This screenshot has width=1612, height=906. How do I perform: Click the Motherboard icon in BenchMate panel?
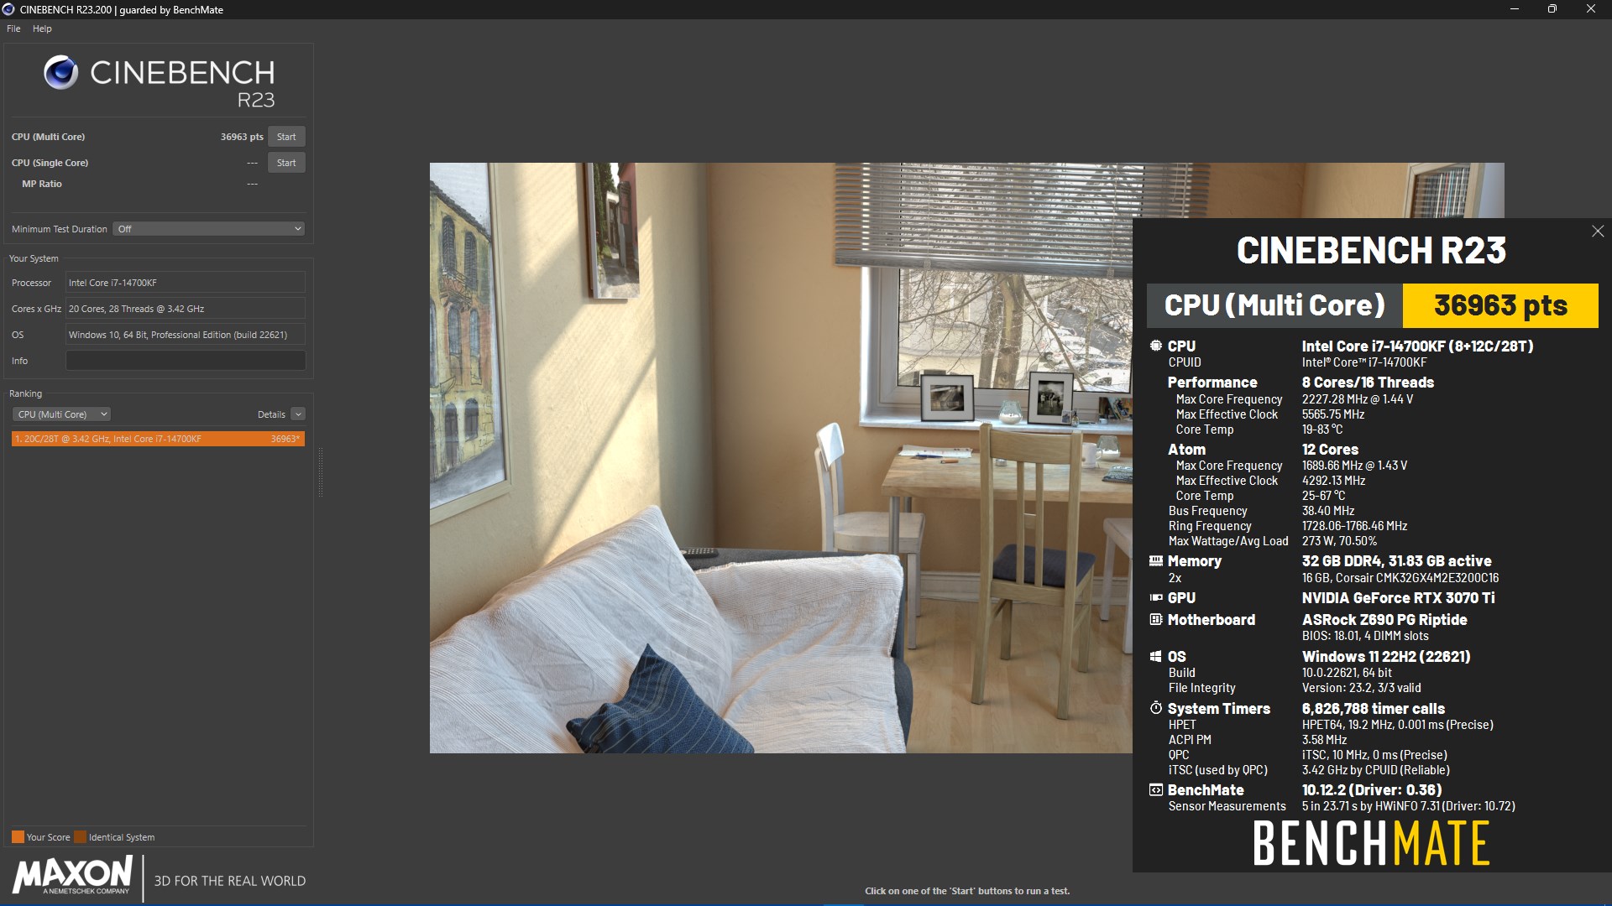[x=1156, y=620]
